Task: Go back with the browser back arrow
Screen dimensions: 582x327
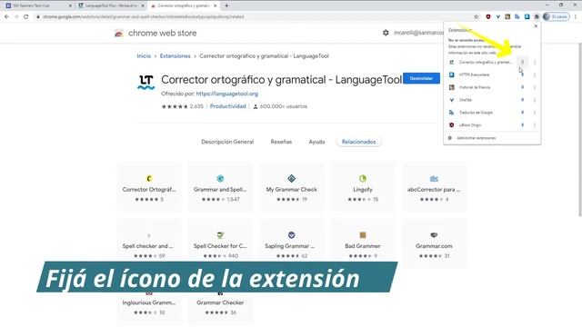Action: pos(6,16)
